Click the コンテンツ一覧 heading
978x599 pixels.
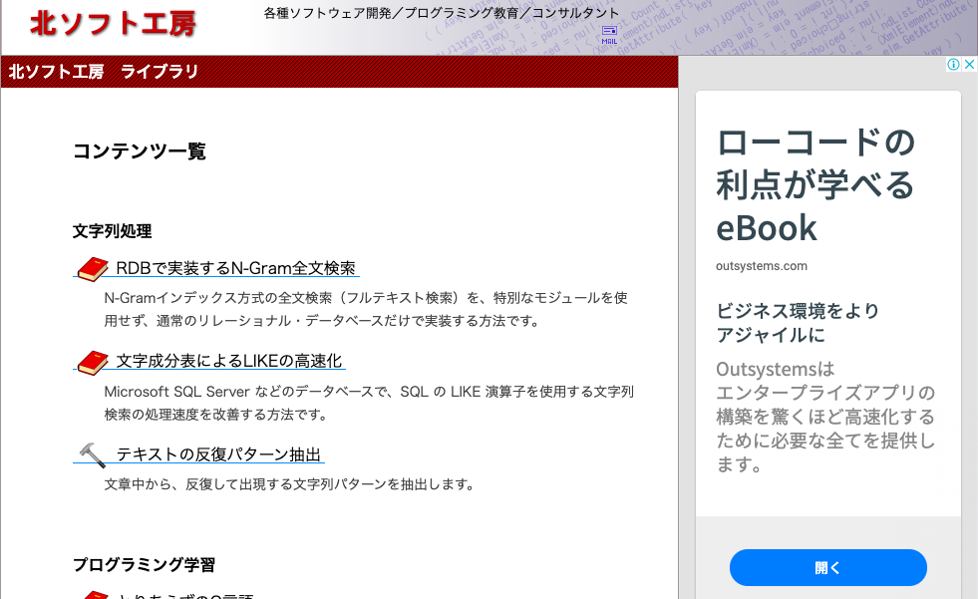tap(140, 150)
